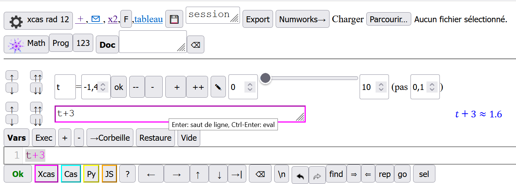Open the 123 keypad tab

(83, 43)
